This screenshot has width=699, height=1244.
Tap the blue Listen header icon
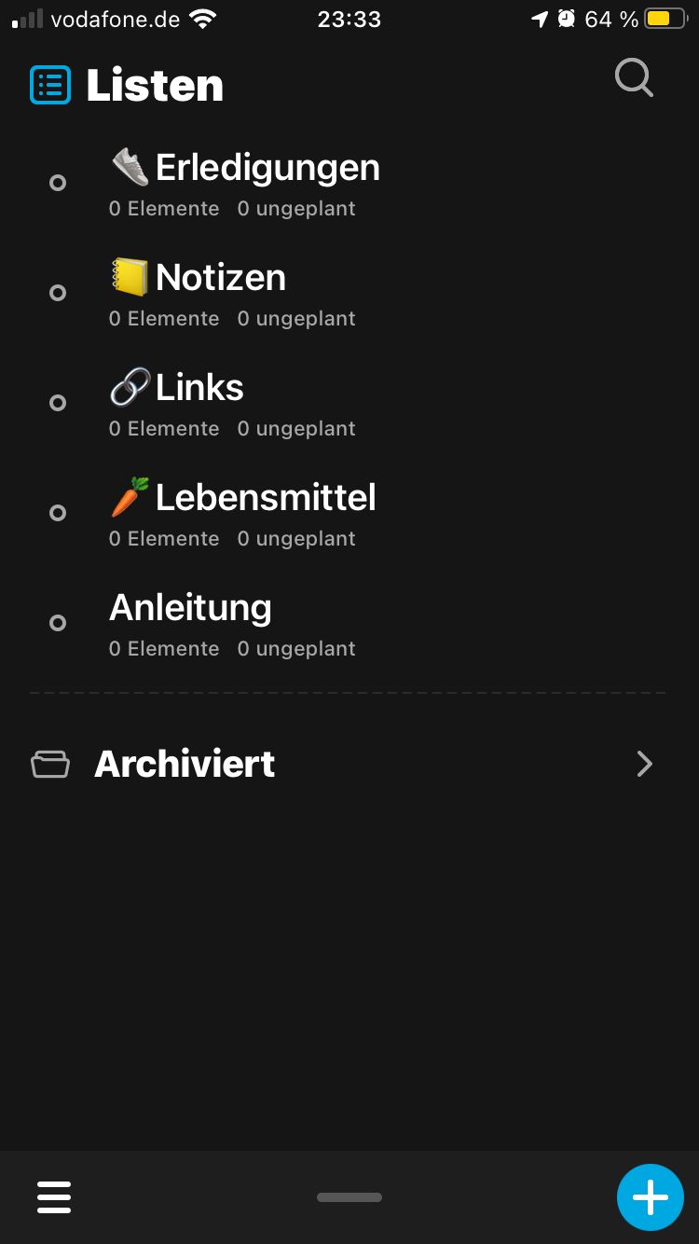click(x=50, y=85)
